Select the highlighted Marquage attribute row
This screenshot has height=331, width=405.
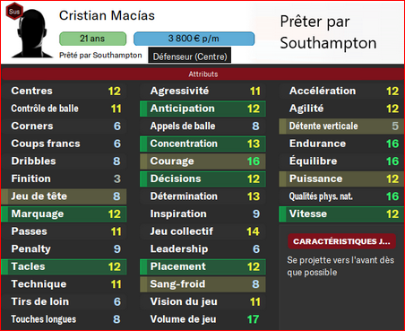click(x=64, y=214)
